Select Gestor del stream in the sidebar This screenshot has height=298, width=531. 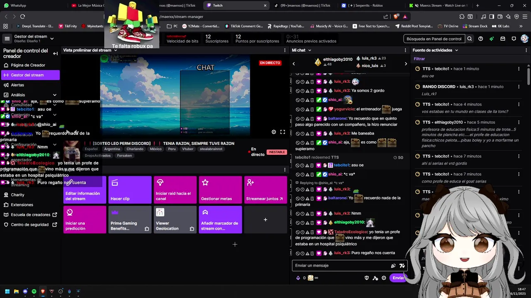(30, 75)
